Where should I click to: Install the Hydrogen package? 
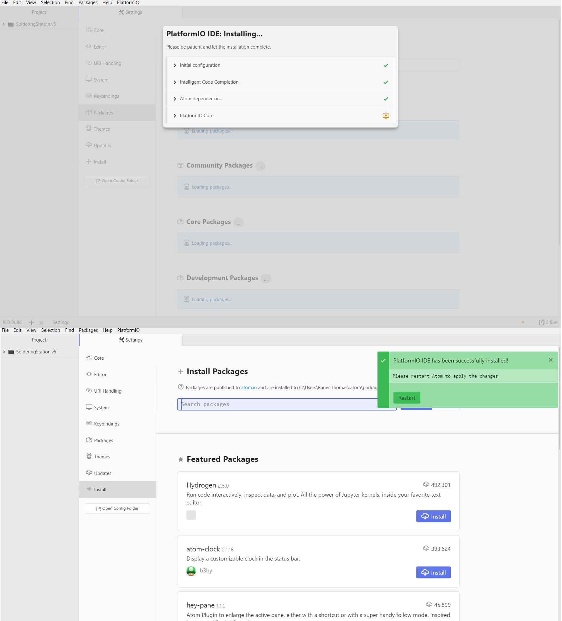point(433,516)
